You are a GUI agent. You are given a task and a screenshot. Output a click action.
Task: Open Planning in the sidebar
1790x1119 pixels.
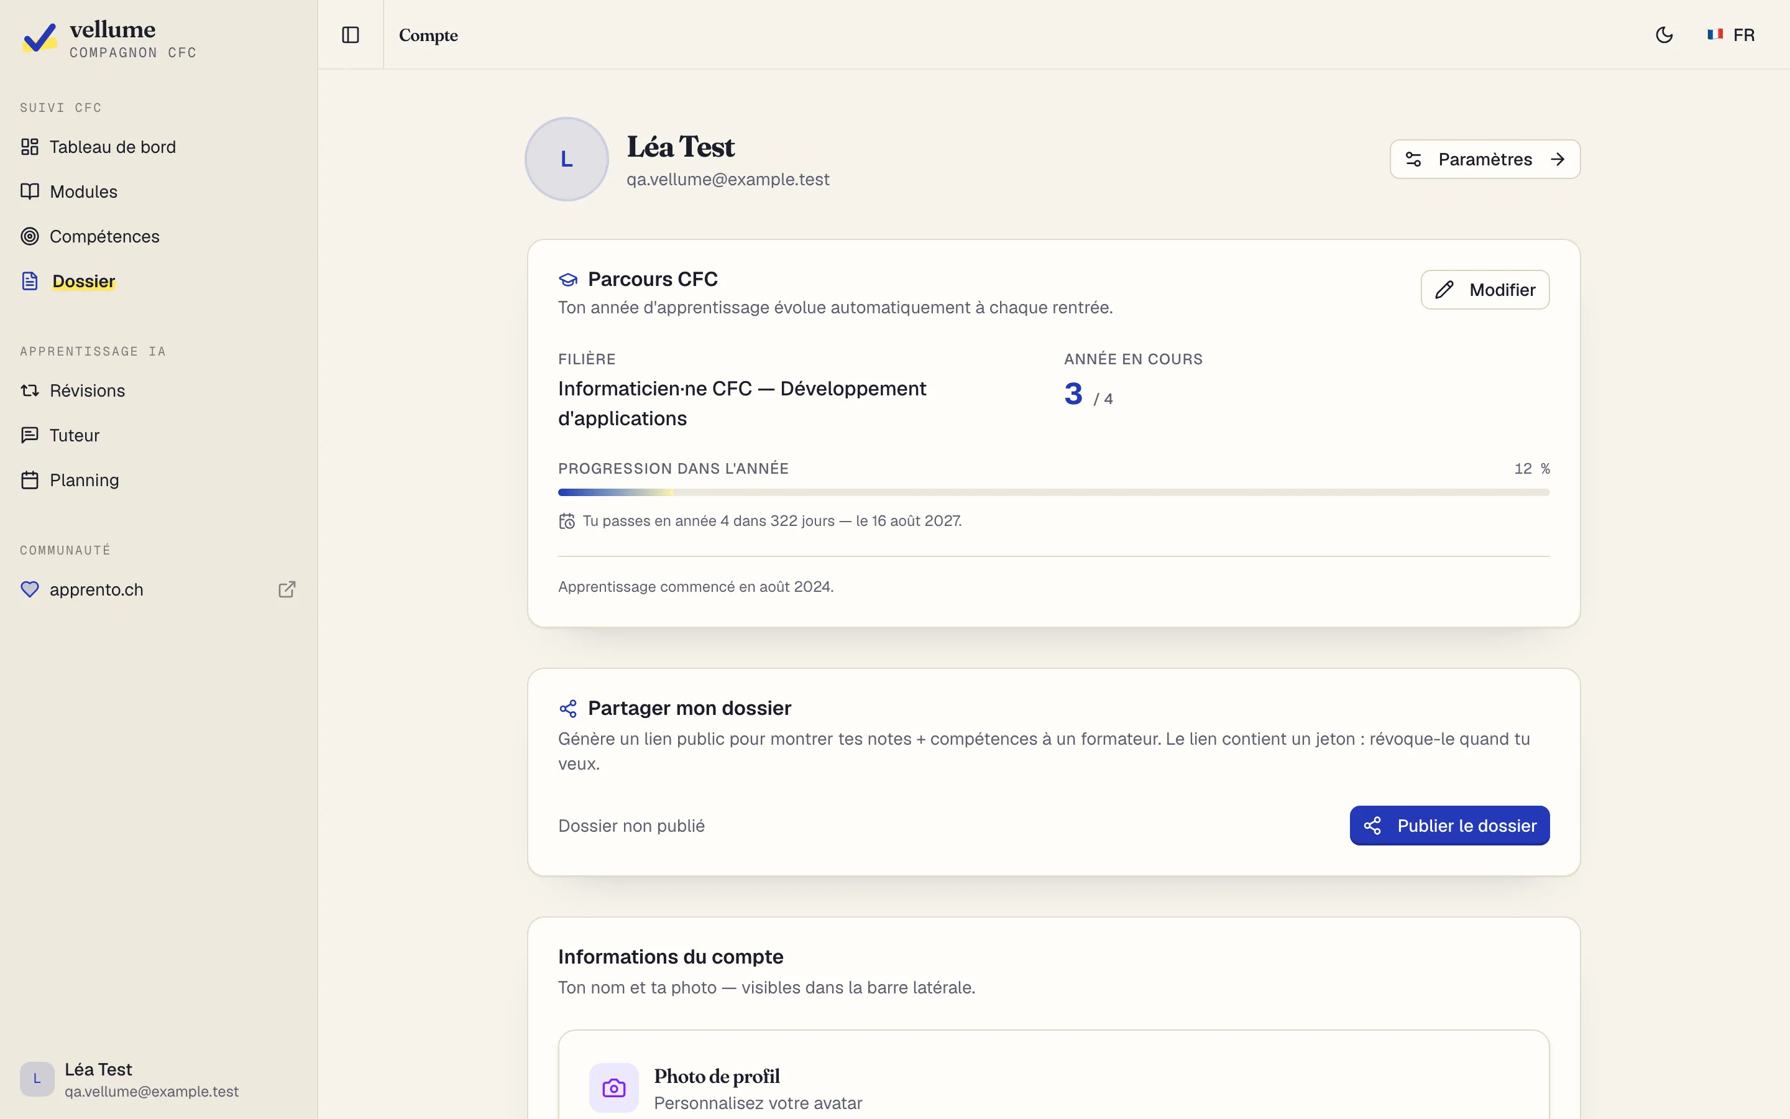coord(158,479)
